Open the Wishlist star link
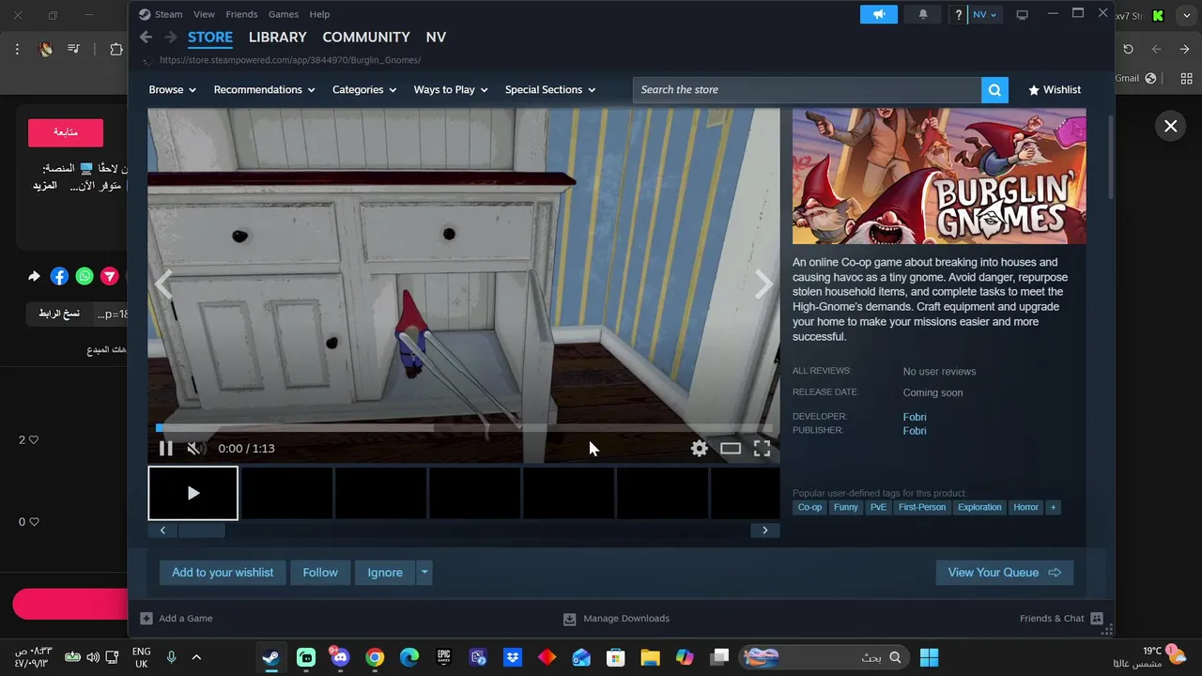 pos(1055,90)
